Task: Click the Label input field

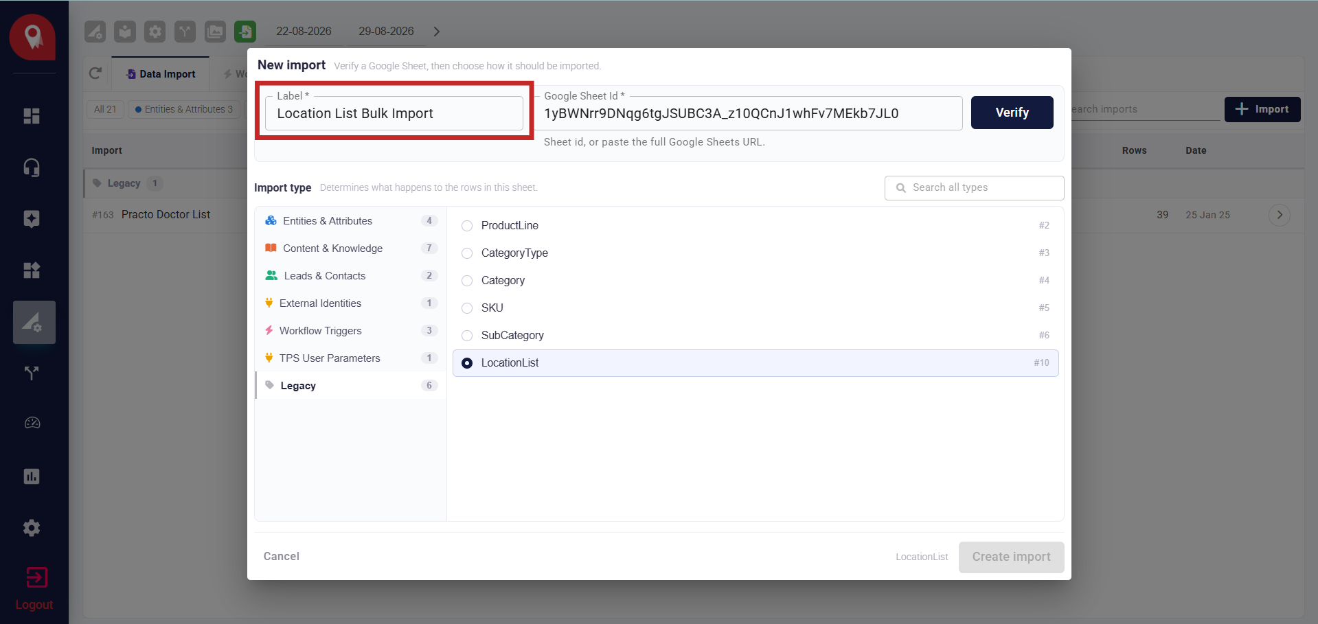Action: tap(394, 113)
